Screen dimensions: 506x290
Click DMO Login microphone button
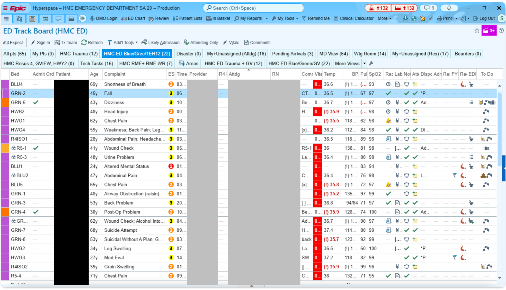tap(104, 18)
